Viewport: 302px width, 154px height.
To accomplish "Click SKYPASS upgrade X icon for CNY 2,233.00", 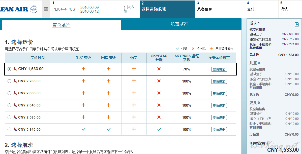I will pos(159,81).
